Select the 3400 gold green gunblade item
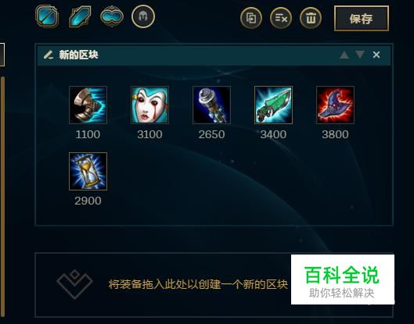Screen dimensions: 414x324 click(273, 105)
